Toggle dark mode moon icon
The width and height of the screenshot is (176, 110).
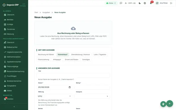tap(140, 3)
